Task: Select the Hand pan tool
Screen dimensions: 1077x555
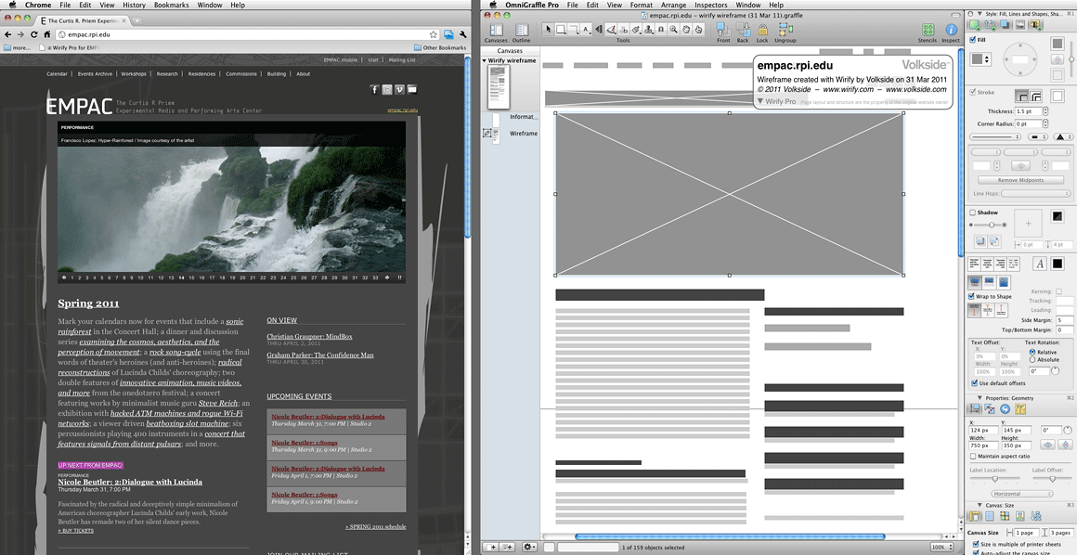Action: click(x=685, y=29)
